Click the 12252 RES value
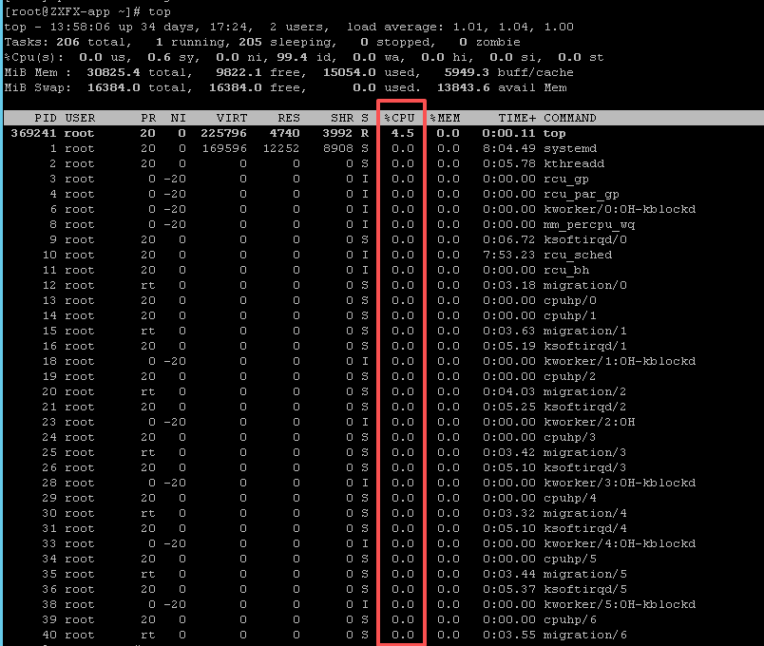The image size is (764, 646). click(281, 148)
